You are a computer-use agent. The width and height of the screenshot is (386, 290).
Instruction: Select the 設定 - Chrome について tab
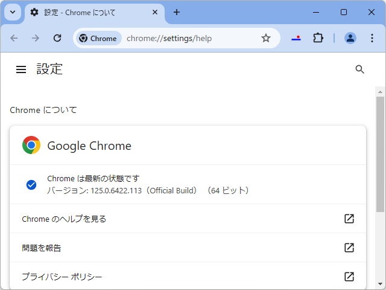(x=94, y=13)
